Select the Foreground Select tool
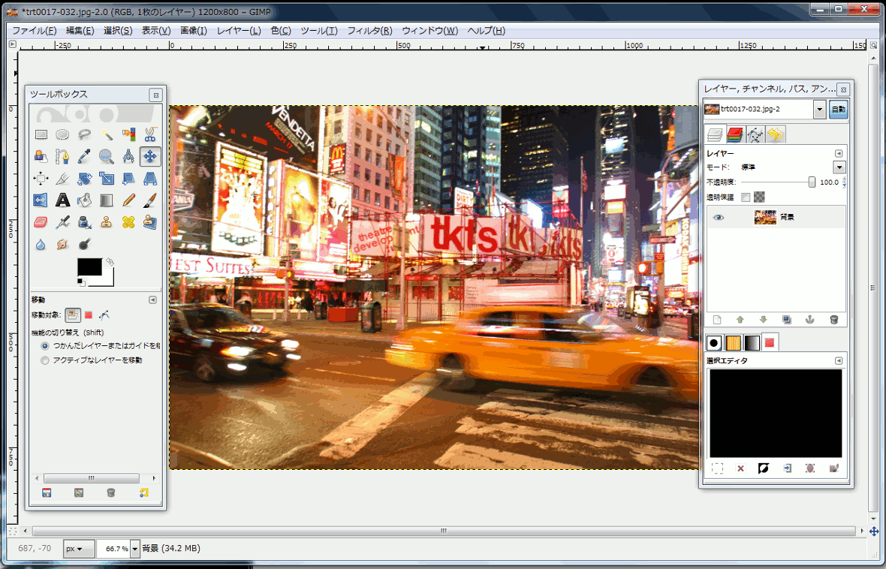Screen dimensions: 886x569 41,157
